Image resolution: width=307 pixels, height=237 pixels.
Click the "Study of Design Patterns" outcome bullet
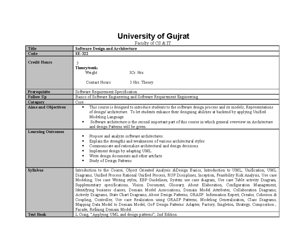(110, 161)
